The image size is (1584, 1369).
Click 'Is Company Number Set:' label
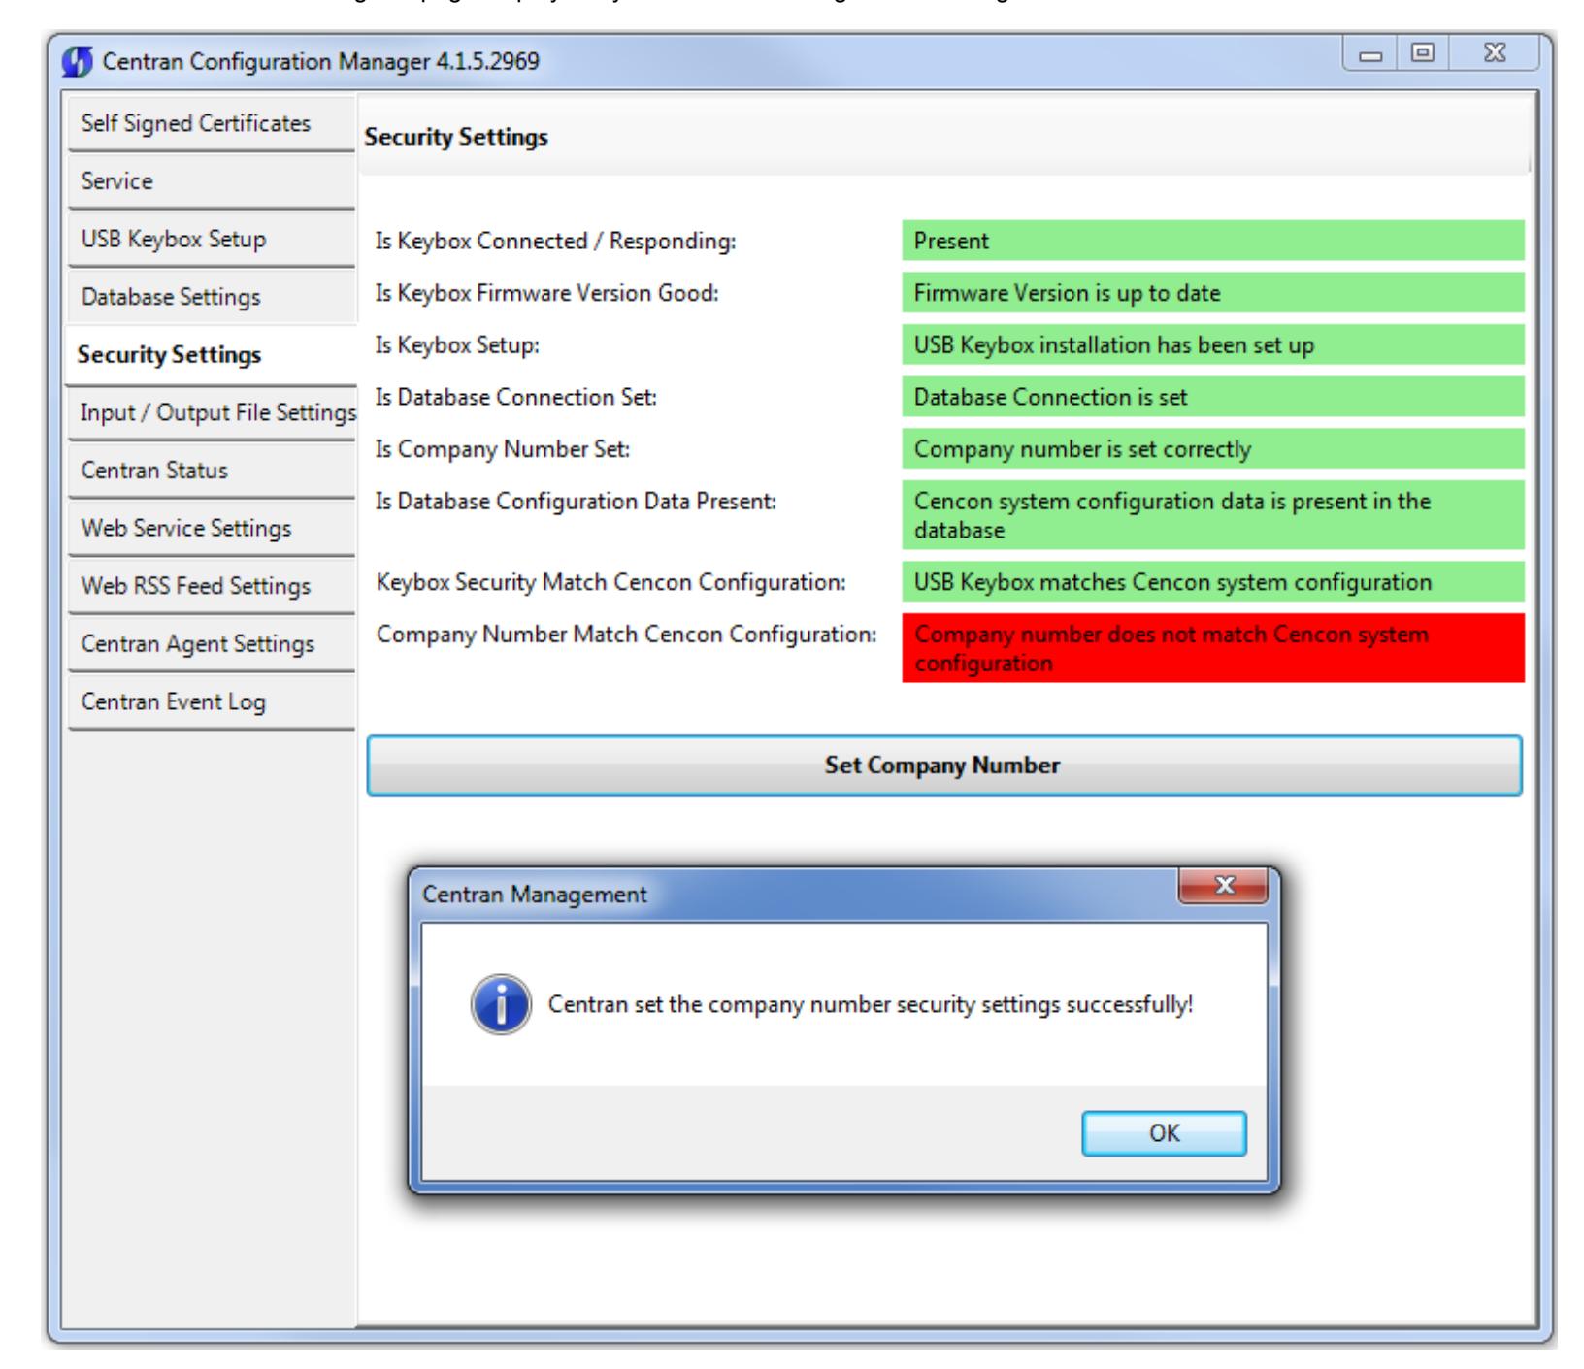503,449
